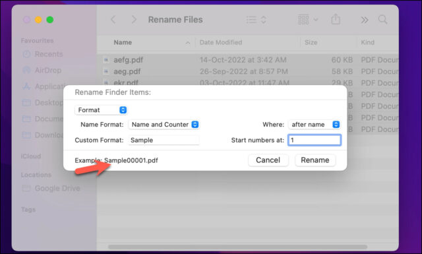422x254 pixels.
Task: Open the Name and Counter dropdown
Action: [x=164, y=125]
